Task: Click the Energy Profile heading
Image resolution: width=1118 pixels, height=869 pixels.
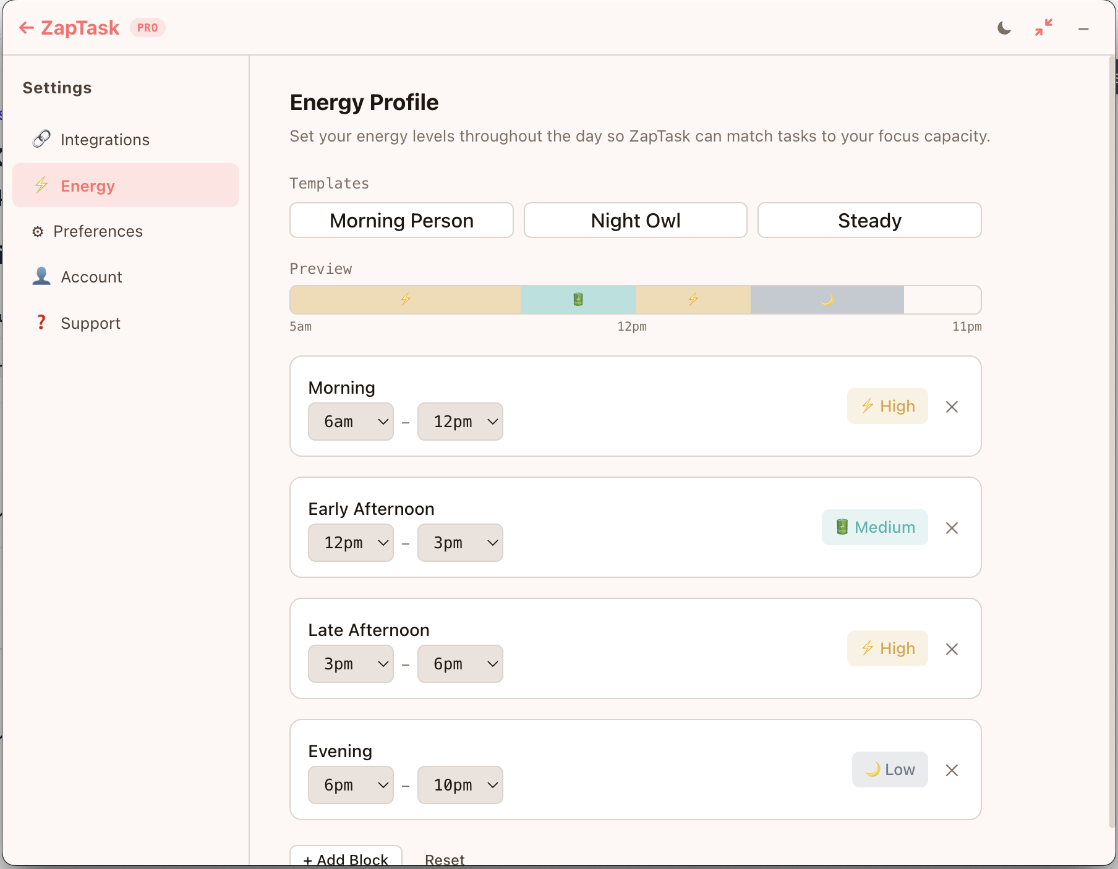Action: click(364, 103)
